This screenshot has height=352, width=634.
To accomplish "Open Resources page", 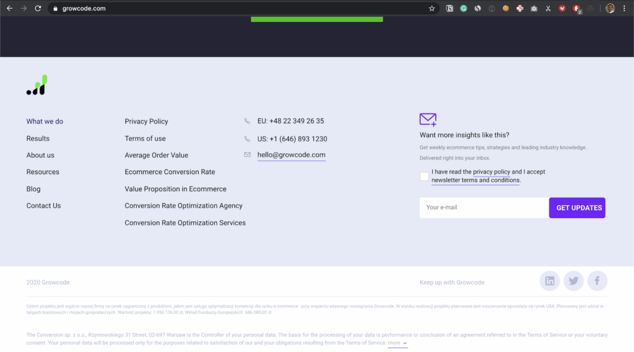I will (x=43, y=172).
